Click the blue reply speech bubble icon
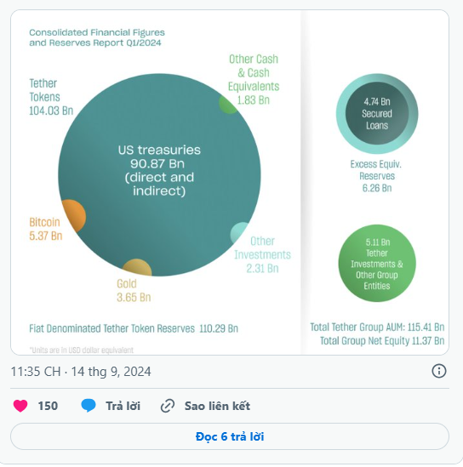The height and width of the screenshot is (467, 463). coord(89,406)
